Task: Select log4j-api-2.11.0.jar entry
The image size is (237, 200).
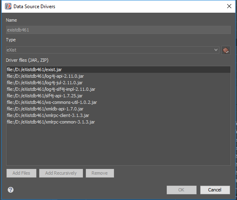Action: click(x=118, y=76)
